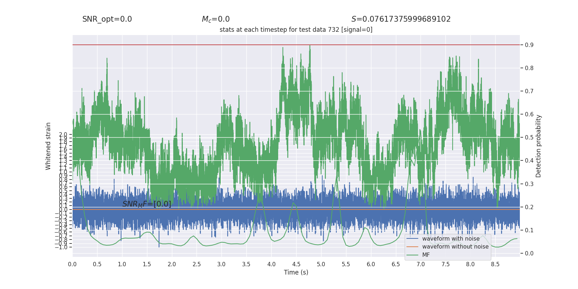Click 0.0 on detection probability axis
This screenshot has height=289, width=578.
529,254
